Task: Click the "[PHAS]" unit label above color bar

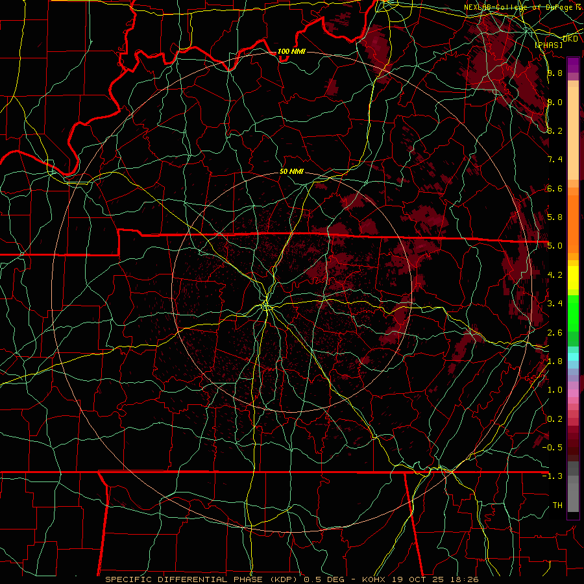Action: click(549, 45)
